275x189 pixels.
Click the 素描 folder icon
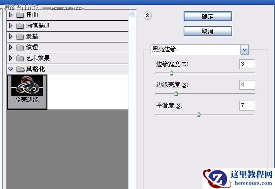tap(20, 37)
